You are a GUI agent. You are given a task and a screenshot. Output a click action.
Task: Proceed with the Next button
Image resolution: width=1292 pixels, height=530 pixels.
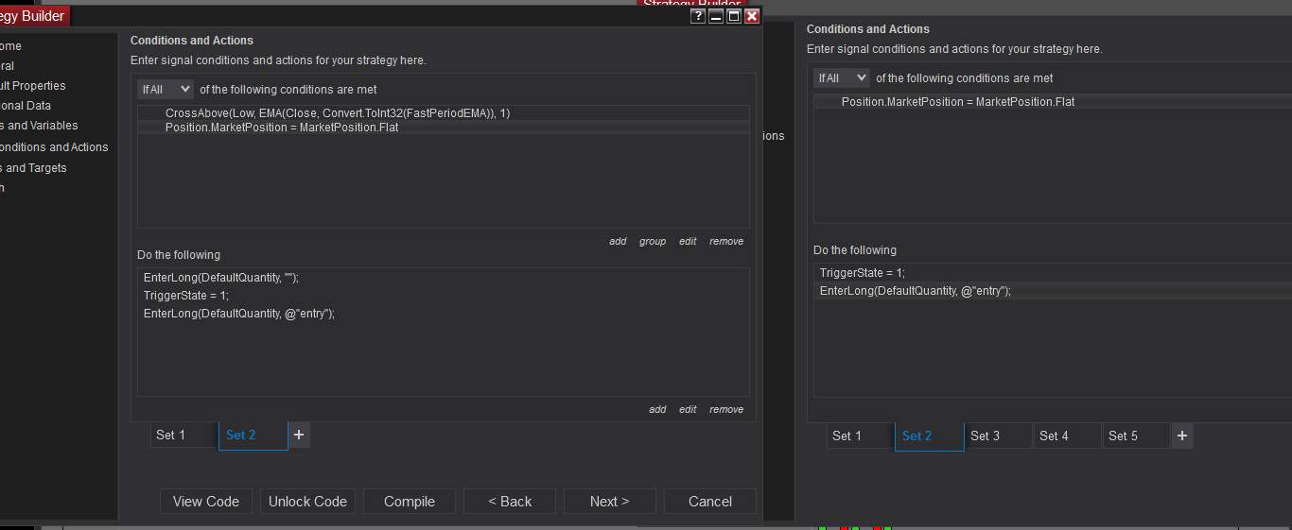point(610,502)
